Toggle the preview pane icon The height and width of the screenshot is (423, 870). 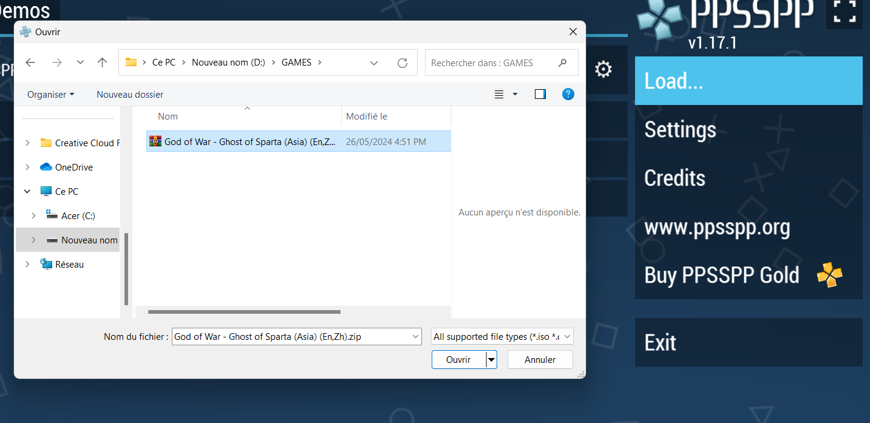[540, 94]
